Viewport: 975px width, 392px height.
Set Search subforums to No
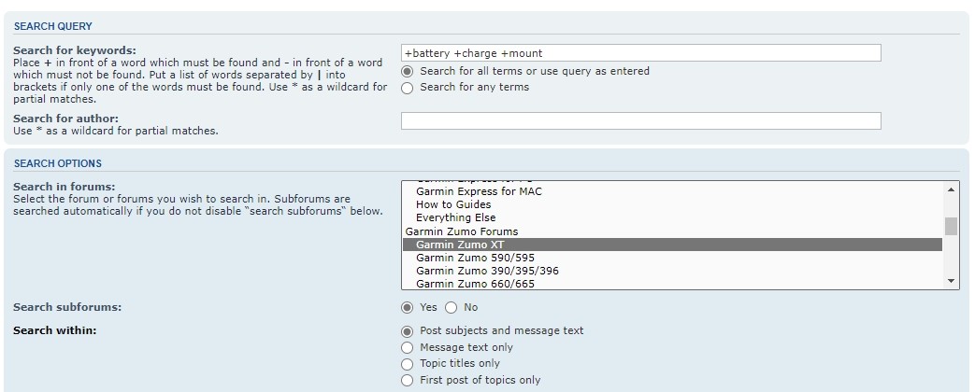pyautogui.click(x=451, y=307)
